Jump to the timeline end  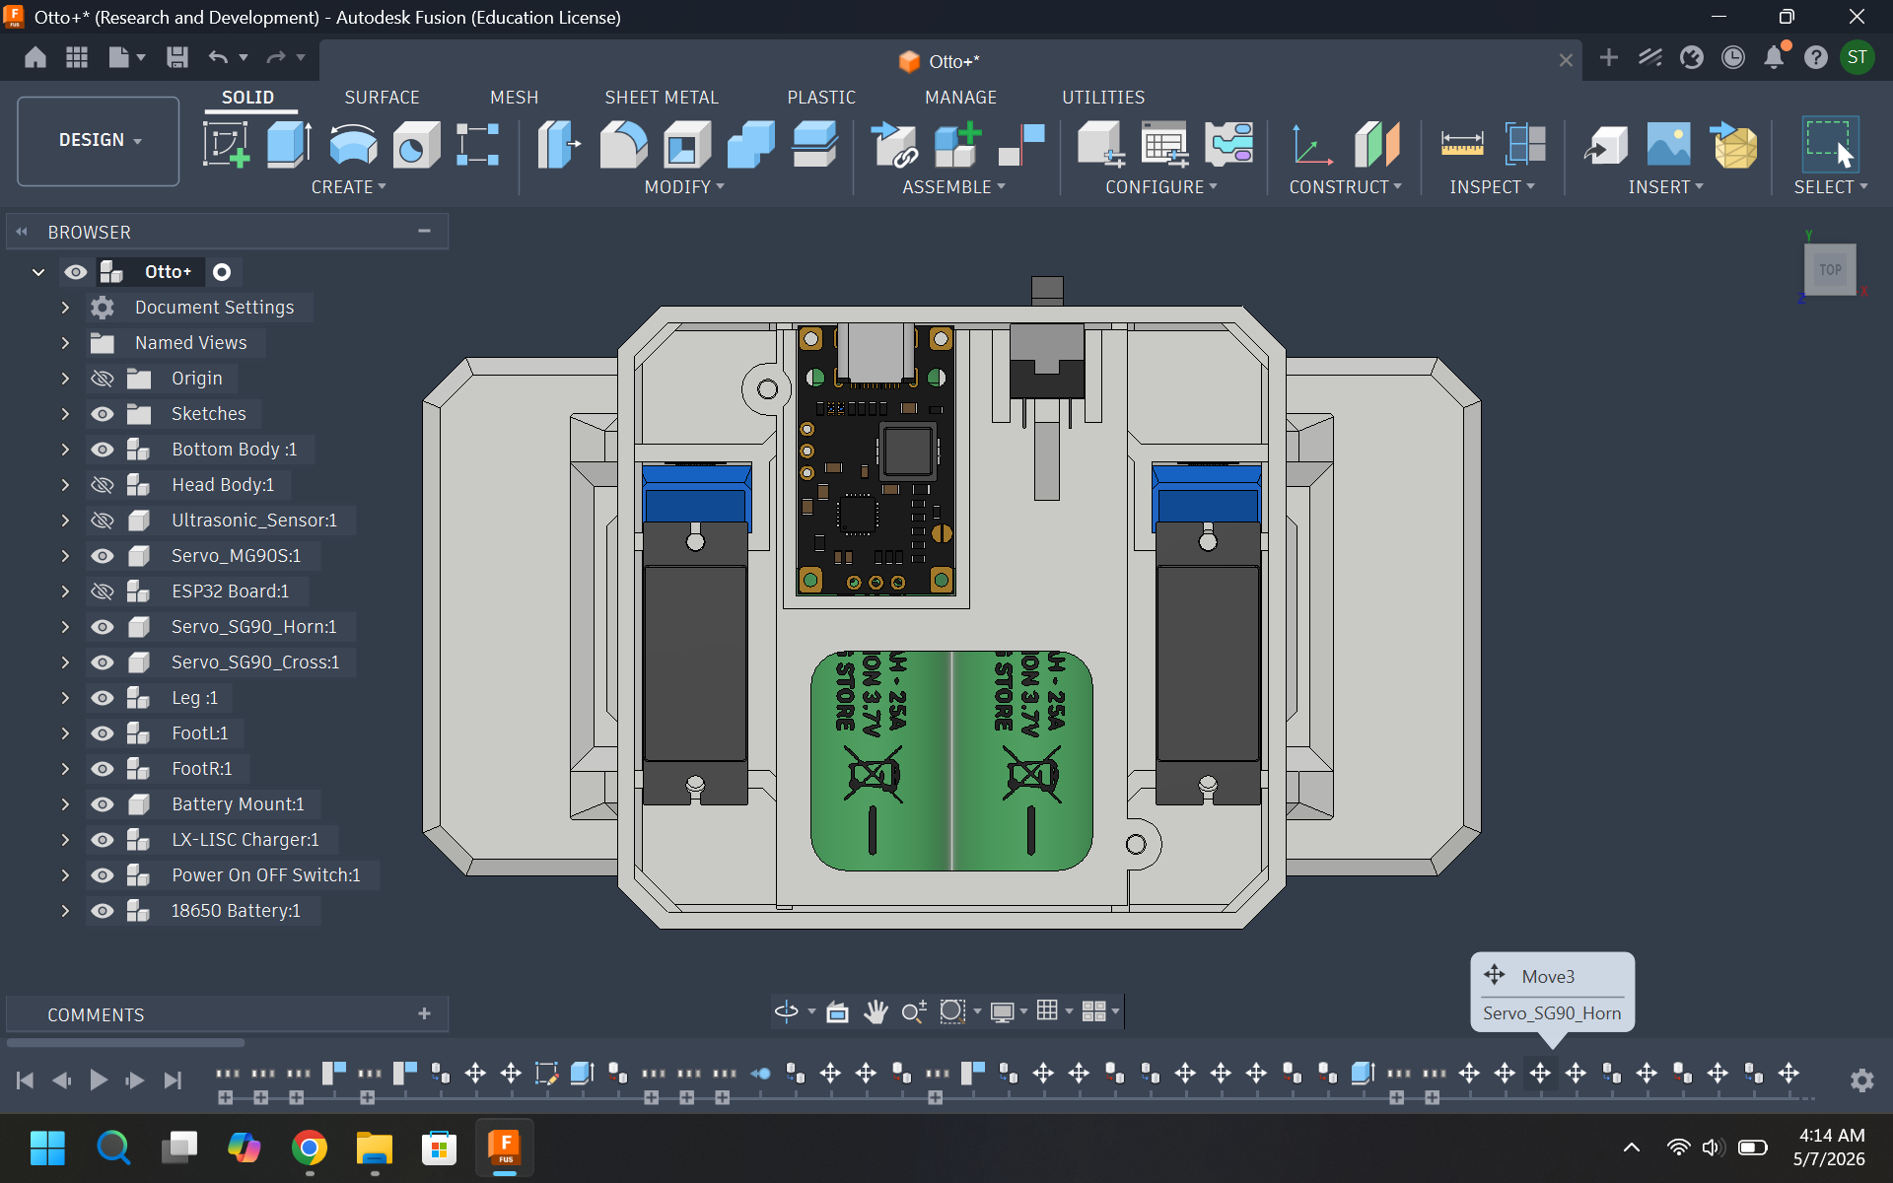173,1080
